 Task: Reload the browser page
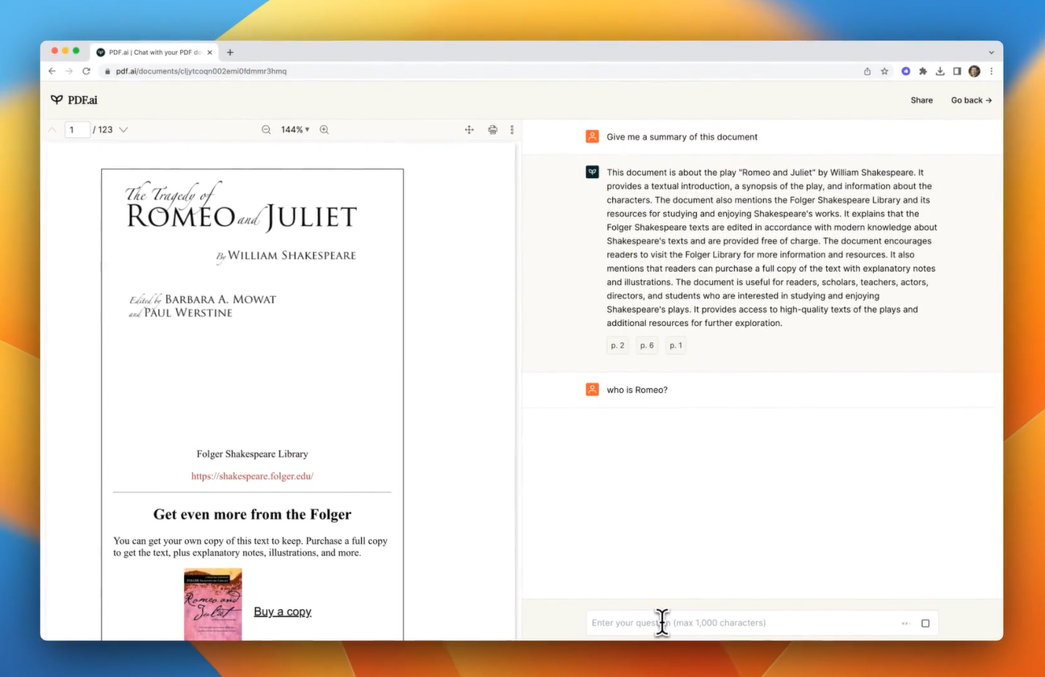(x=86, y=71)
